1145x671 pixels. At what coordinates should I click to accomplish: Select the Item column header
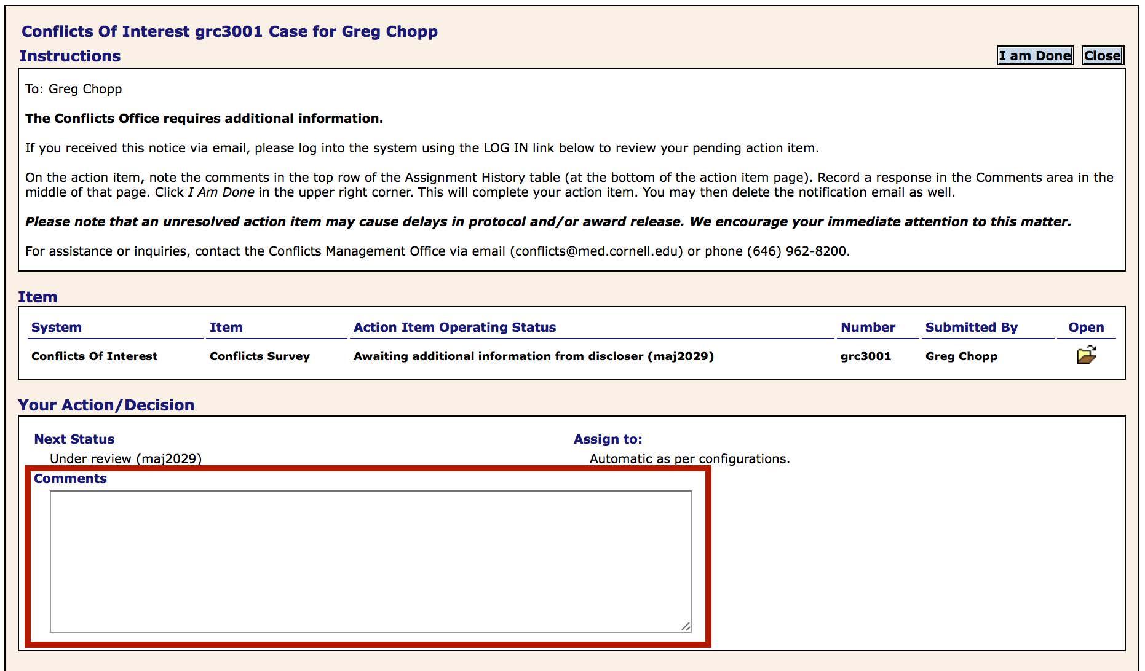tap(226, 328)
